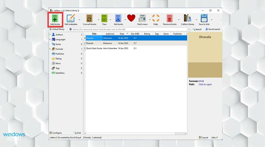This screenshot has height=147, width=265.
Task: Open Remove books dropdown arrow
Action: [179, 20]
